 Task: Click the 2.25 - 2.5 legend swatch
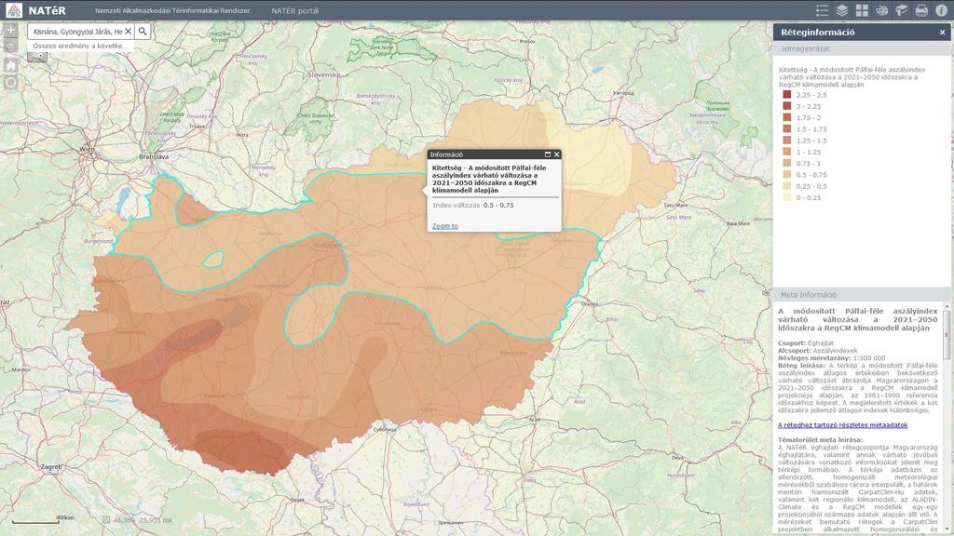[x=786, y=95]
